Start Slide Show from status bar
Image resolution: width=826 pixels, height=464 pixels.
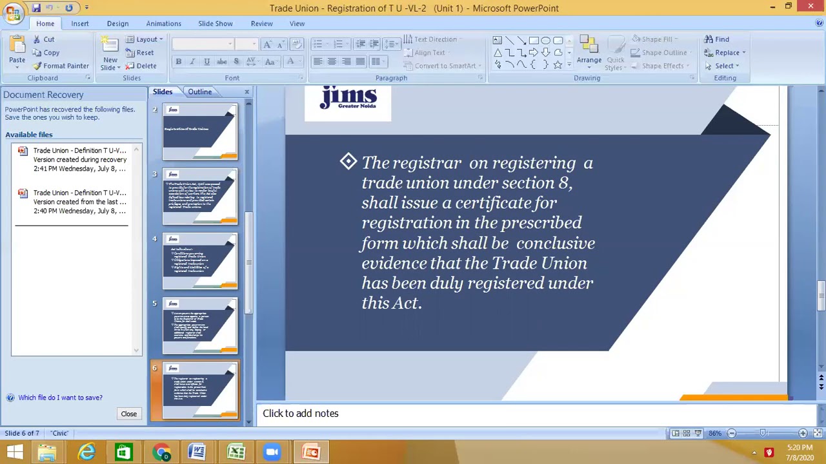(698, 433)
